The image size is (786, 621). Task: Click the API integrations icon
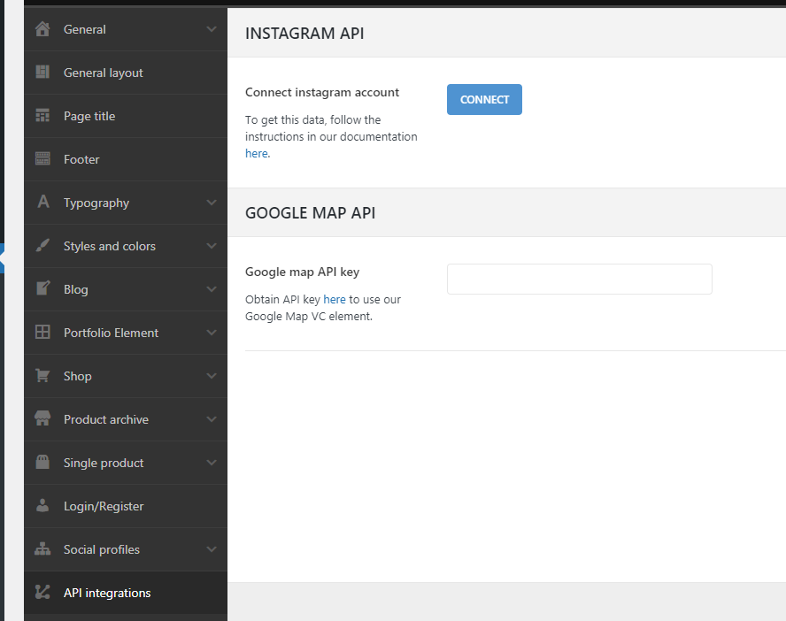click(x=42, y=592)
